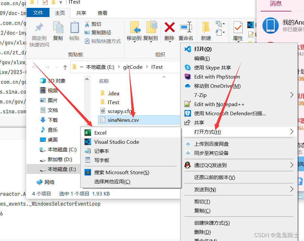
Task: Select 3D Objects in navigation pane
Action: click(x=53, y=81)
